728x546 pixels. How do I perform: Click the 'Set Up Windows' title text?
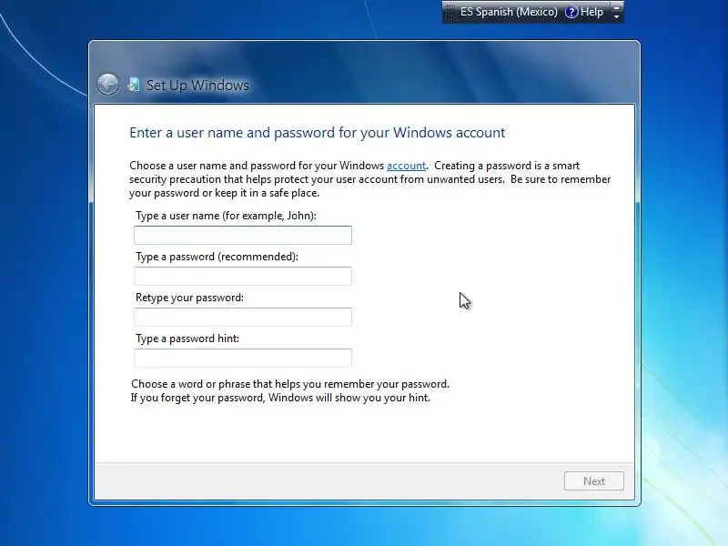197,86
